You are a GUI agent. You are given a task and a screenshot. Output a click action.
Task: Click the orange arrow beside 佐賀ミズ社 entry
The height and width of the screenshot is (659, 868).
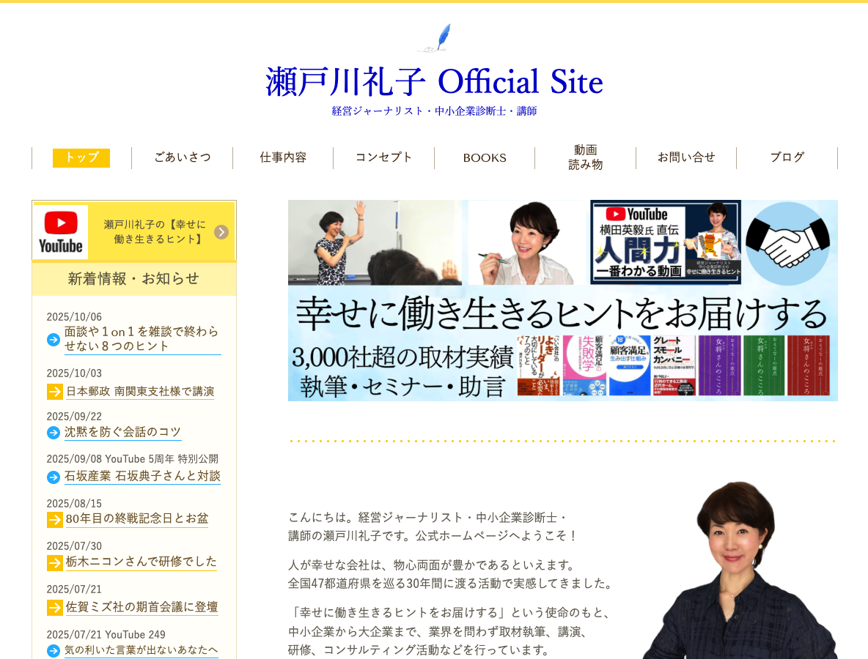point(54,607)
